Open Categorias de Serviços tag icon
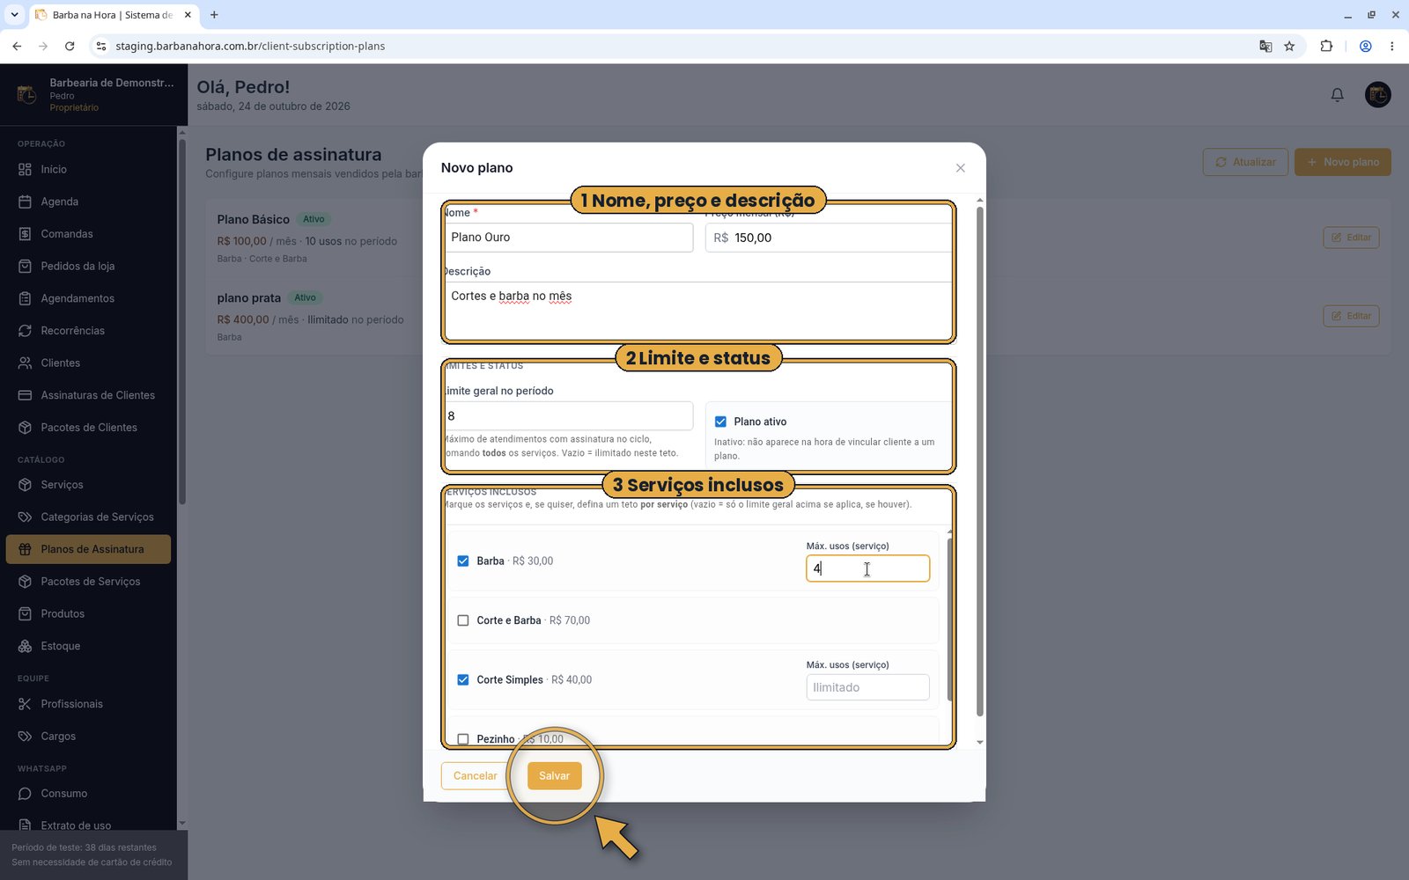The height and width of the screenshot is (880, 1409). 25,517
